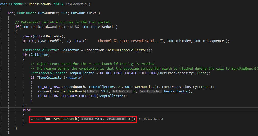This screenshot has height=136, width=258.
Task: Click the 'BunchCollector:' inlay hint
Action: pos(151,91)
